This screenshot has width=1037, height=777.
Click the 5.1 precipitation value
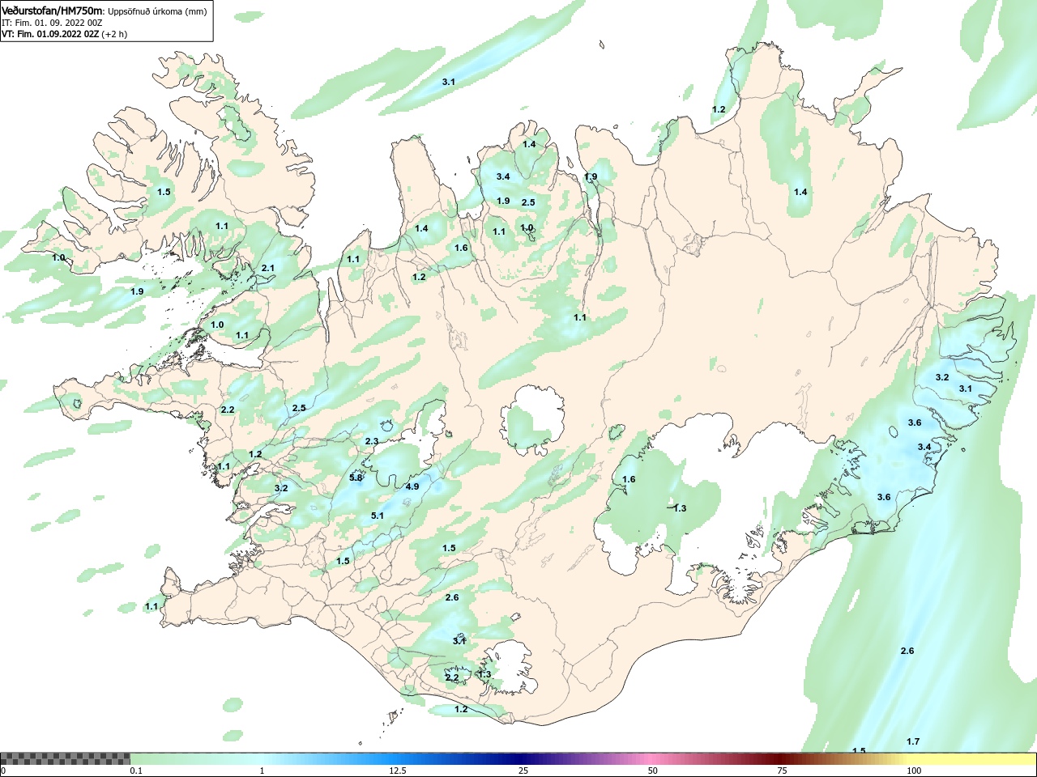point(378,516)
